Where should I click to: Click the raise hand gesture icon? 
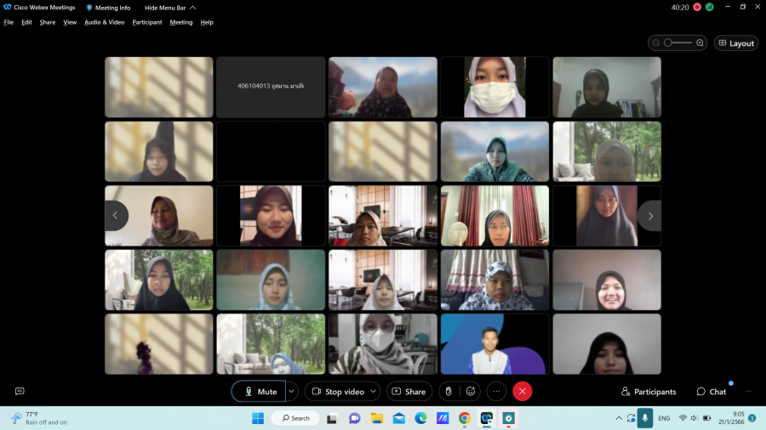point(449,391)
